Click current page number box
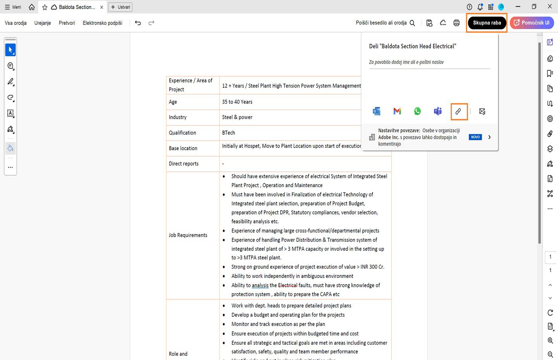The image size is (558, 360). tap(550, 257)
